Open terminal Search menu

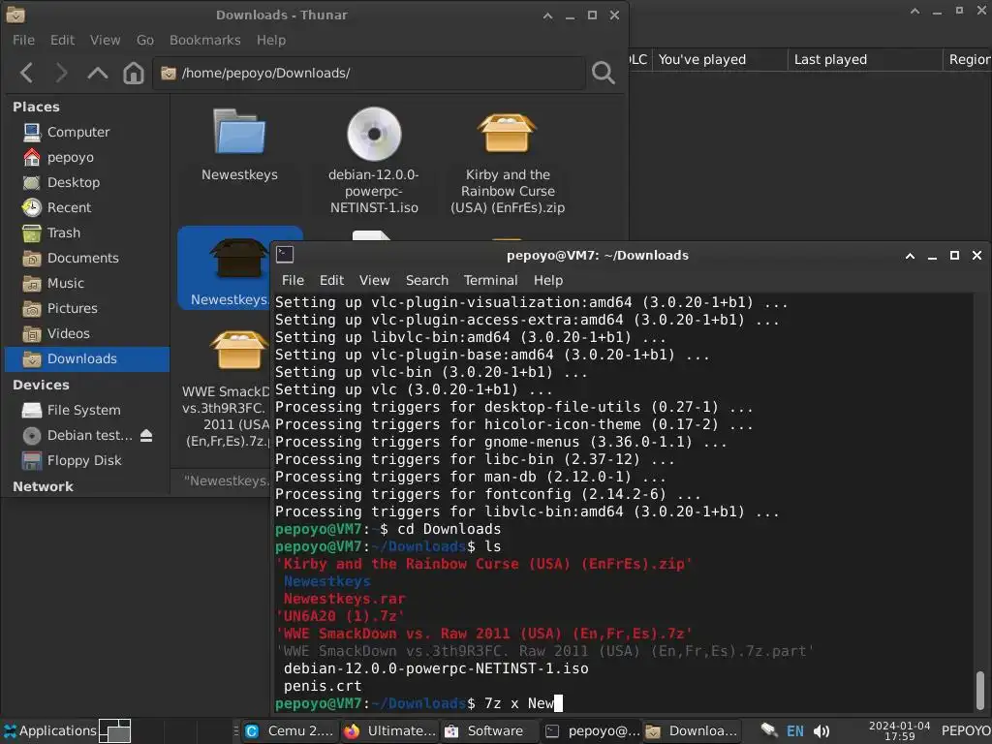coord(427,280)
